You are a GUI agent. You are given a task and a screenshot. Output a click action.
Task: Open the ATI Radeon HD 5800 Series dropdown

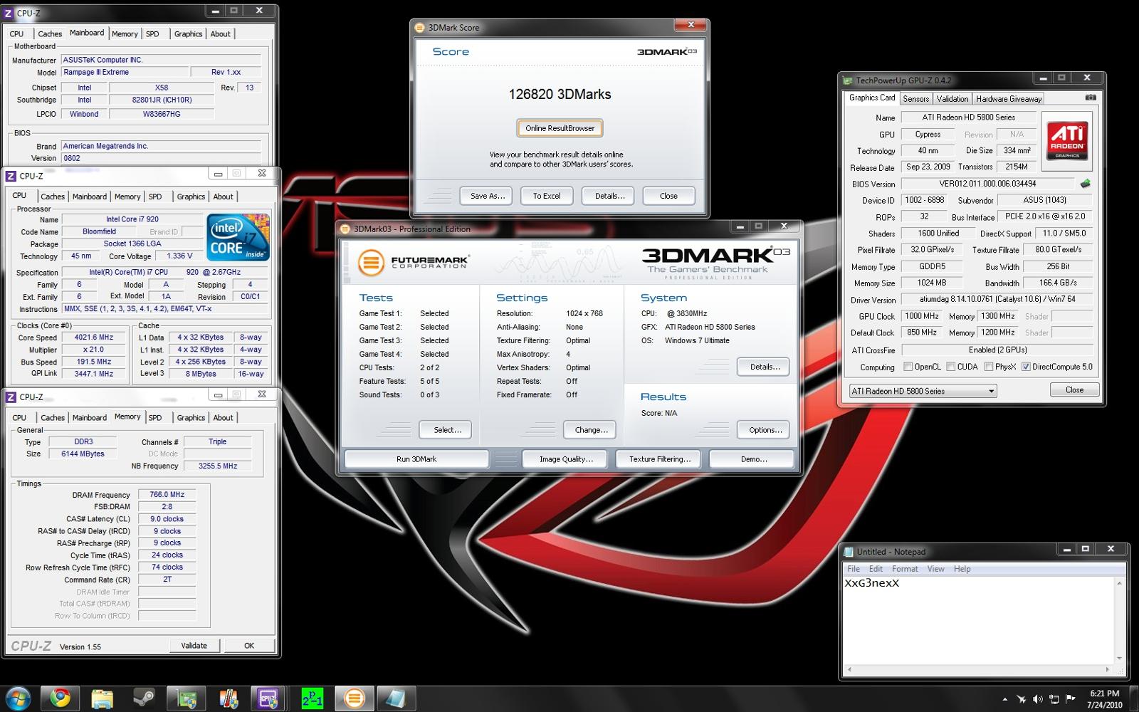923,391
